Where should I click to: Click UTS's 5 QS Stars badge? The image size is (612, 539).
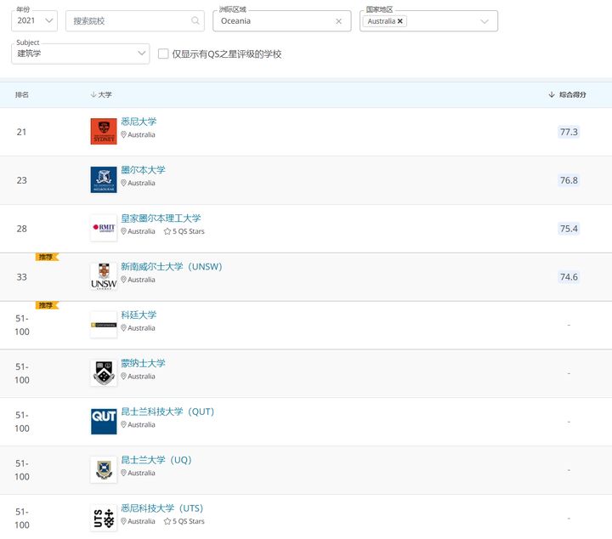click(x=184, y=521)
